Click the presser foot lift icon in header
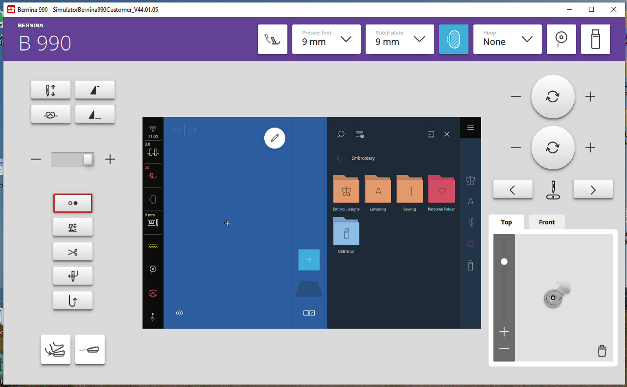Image resolution: width=627 pixels, height=387 pixels. [x=272, y=39]
